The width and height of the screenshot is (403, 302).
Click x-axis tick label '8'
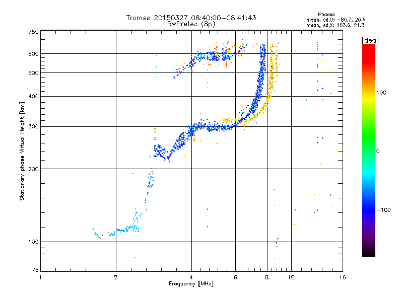(267, 277)
